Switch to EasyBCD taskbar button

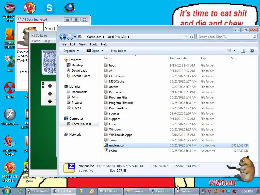[161, 191]
